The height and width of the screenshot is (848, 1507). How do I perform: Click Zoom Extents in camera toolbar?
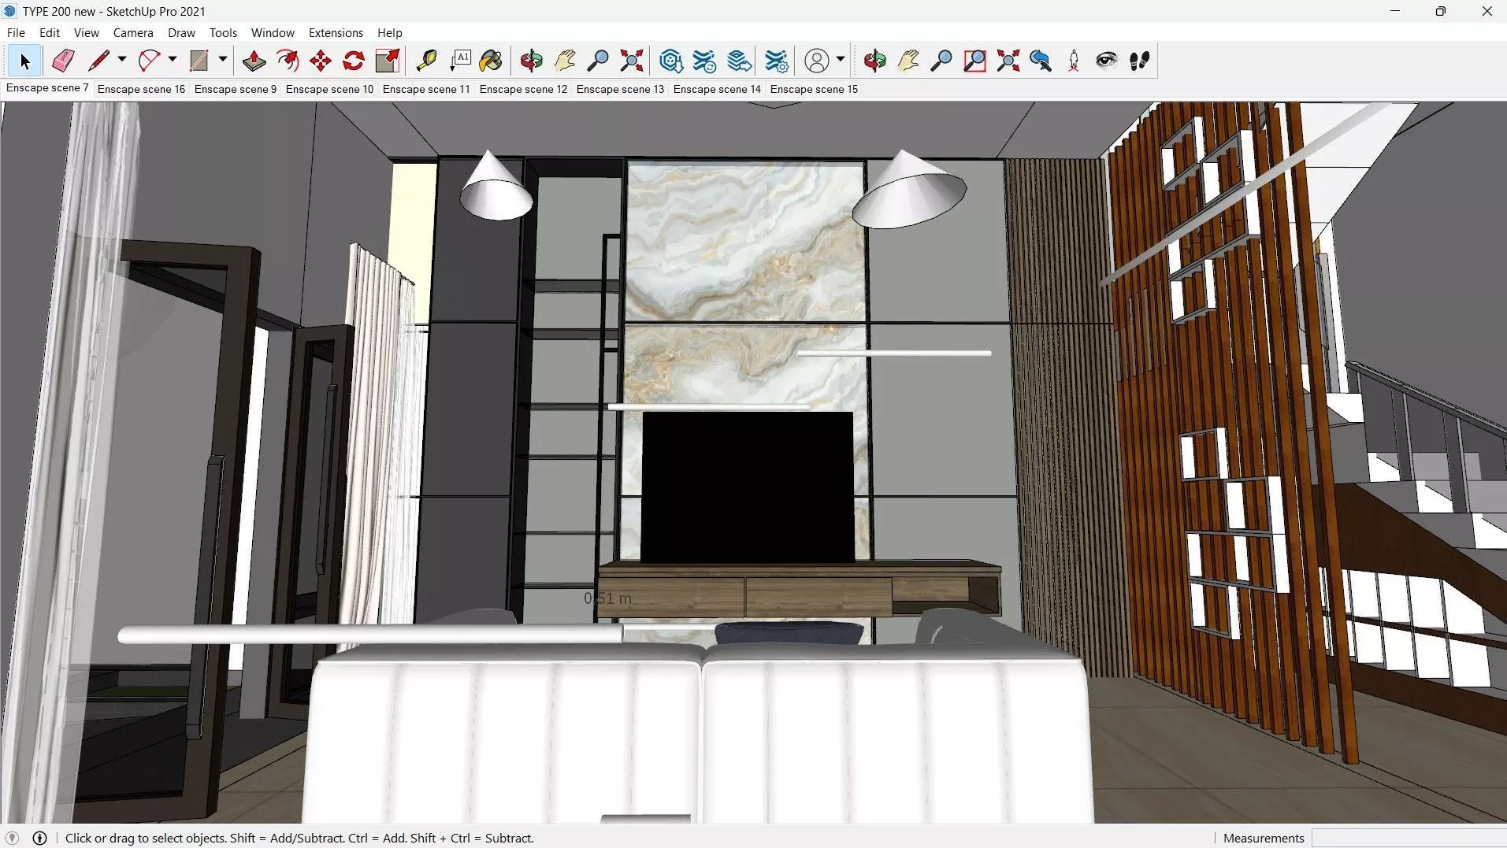pos(1008,61)
